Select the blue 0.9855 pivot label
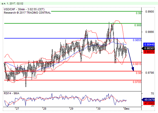The width and height of the screenshot is (158, 113). click(137, 40)
